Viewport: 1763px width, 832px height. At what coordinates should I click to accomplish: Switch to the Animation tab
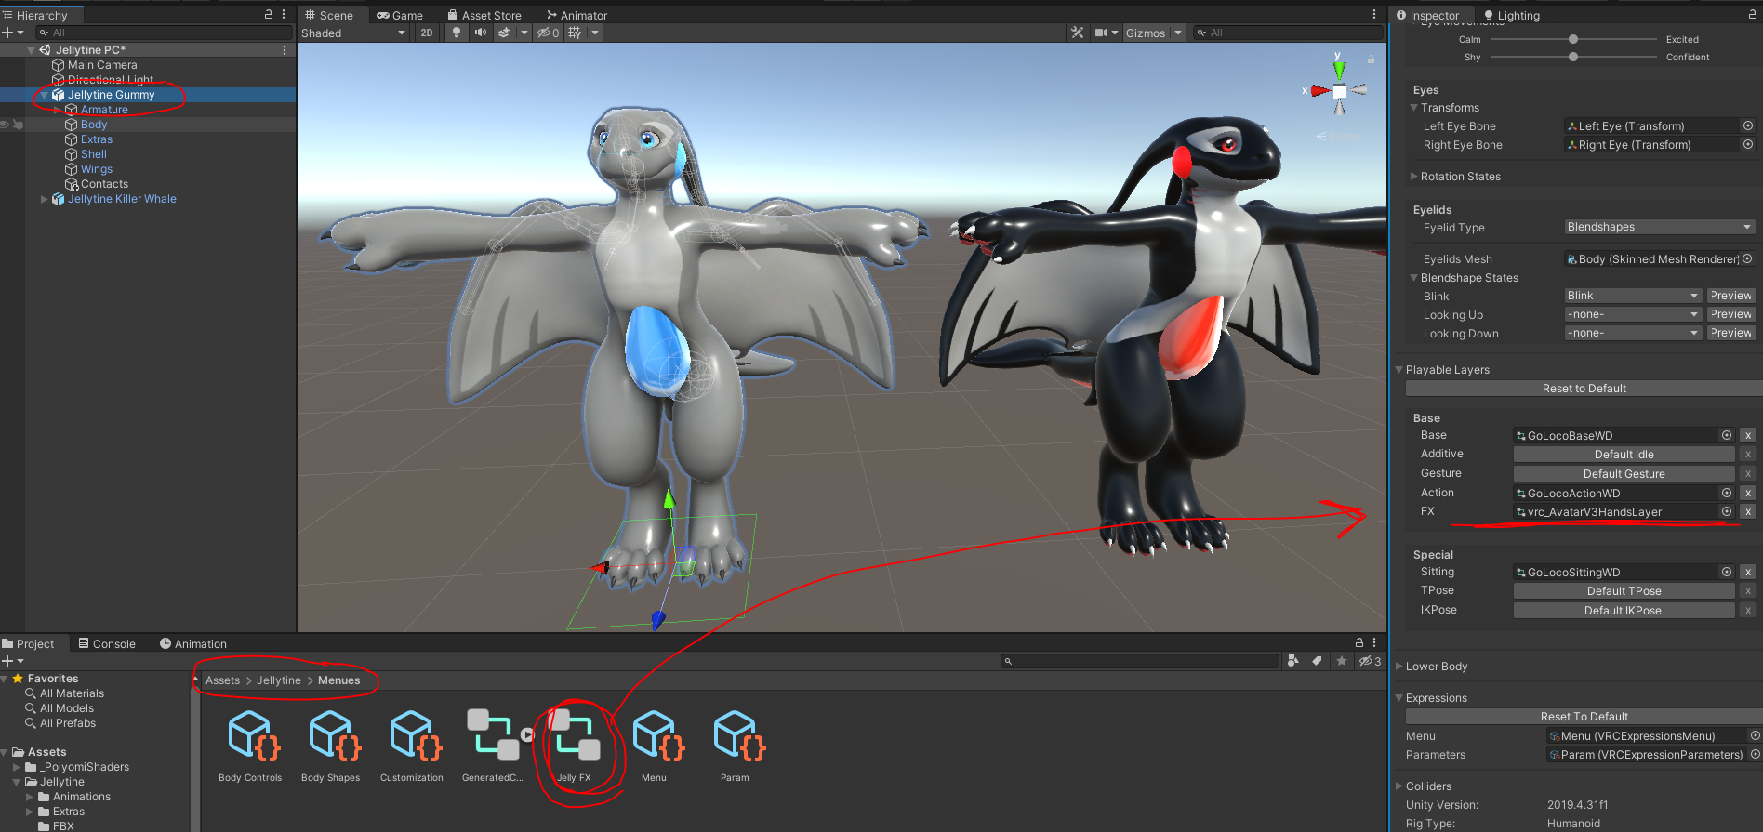193,643
